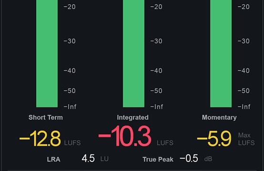Click the -30 mark on the Short Term scale
This screenshot has height=171, width=264.
pyautogui.click(x=70, y=41)
